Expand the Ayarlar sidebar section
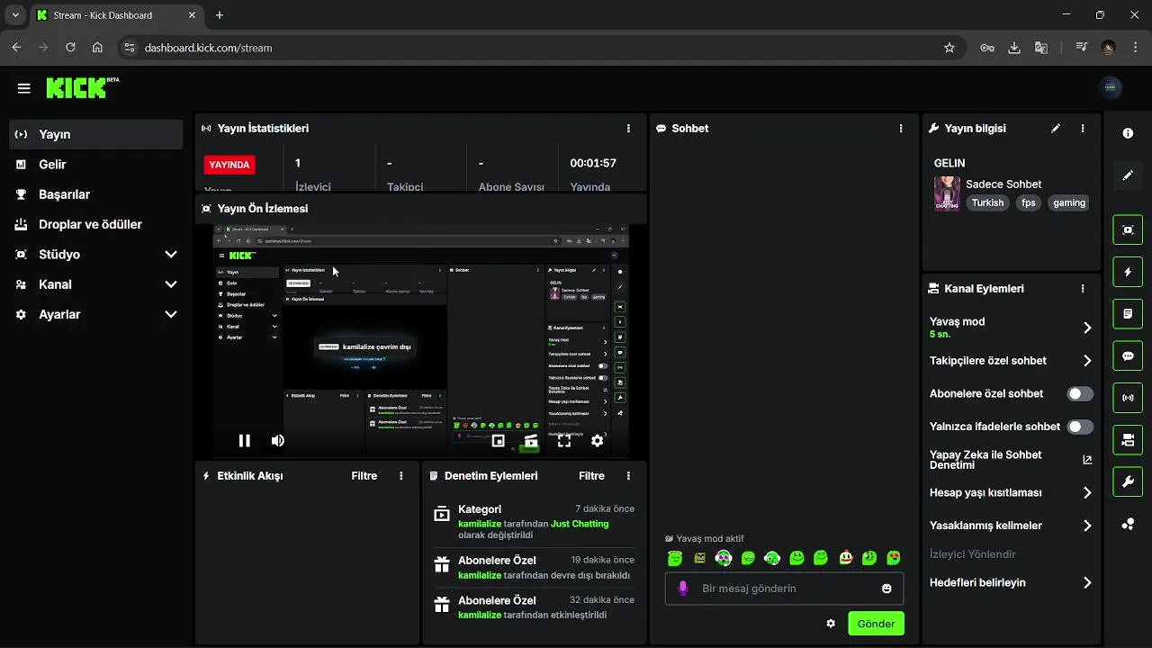Screen dimensions: 1152x648 point(171,315)
